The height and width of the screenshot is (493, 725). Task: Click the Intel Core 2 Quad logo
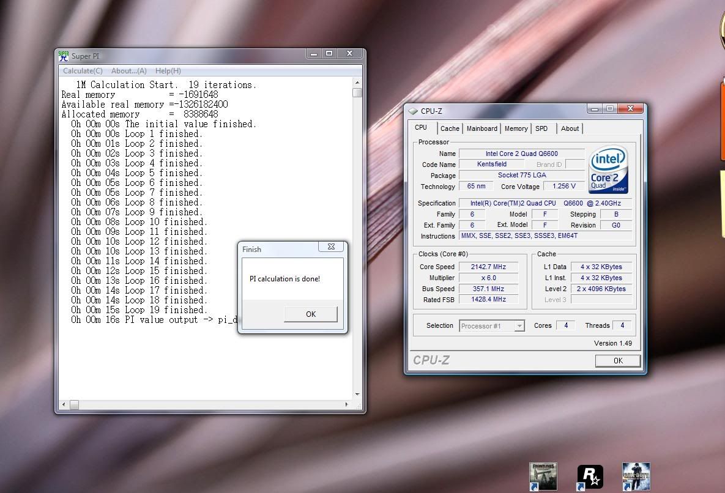coord(608,169)
